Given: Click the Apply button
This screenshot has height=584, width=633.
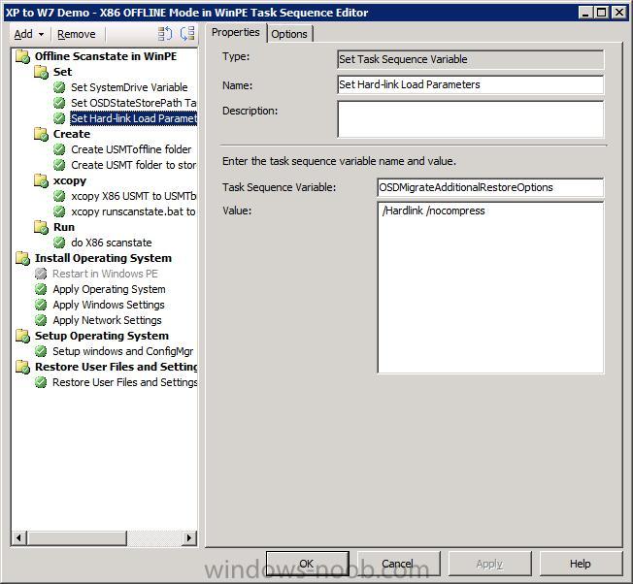Looking at the screenshot, I should (489, 564).
